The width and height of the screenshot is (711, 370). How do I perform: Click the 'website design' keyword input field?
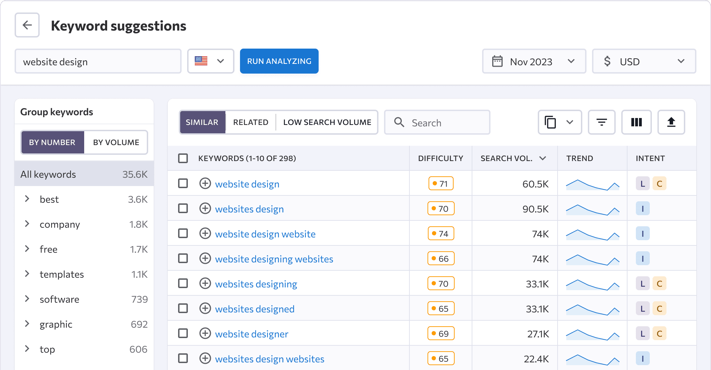98,61
